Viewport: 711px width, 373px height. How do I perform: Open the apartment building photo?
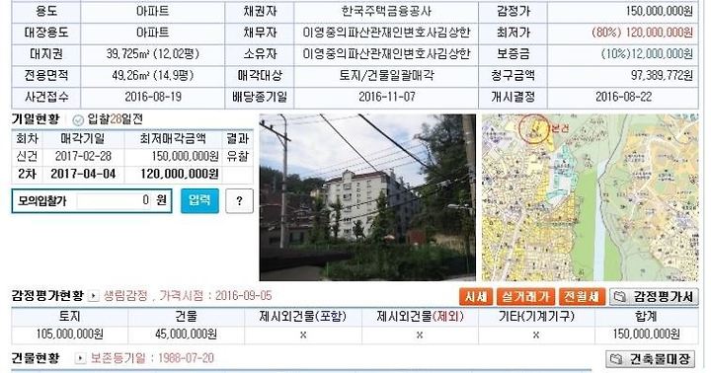(367, 197)
